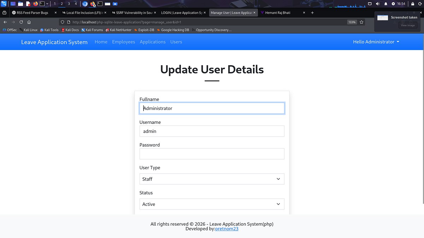Switch to the LOGIN Leave Application tab
The image size is (424, 238).
click(x=180, y=12)
